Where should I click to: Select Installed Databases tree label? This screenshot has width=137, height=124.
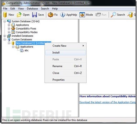coord(22,36)
